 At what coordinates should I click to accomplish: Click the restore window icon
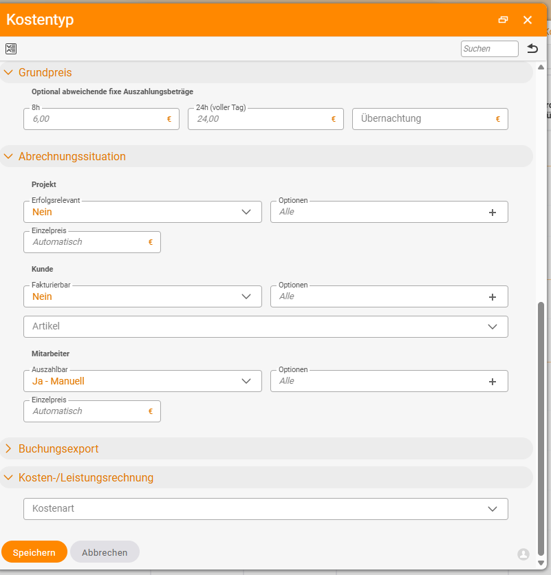point(503,20)
